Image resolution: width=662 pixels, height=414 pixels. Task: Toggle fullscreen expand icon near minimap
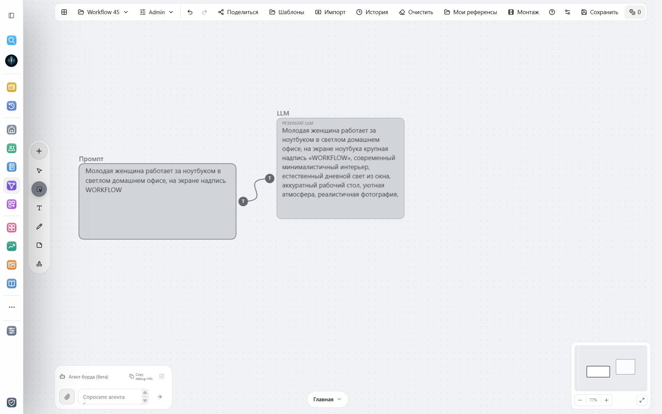click(642, 400)
